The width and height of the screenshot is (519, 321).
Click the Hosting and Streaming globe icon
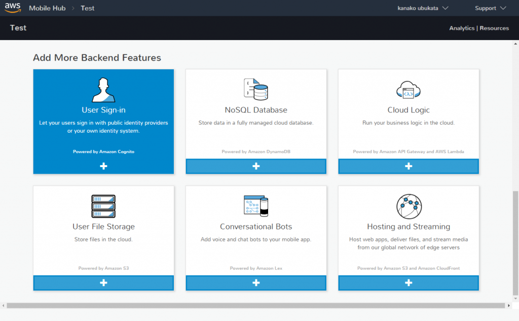click(409, 206)
